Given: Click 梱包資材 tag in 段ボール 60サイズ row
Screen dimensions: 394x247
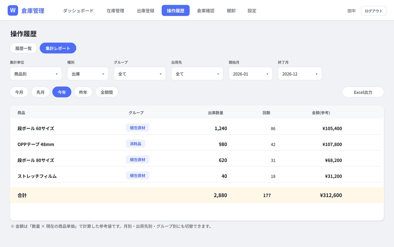Looking at the screenshot, I should [x=138, y=128].
